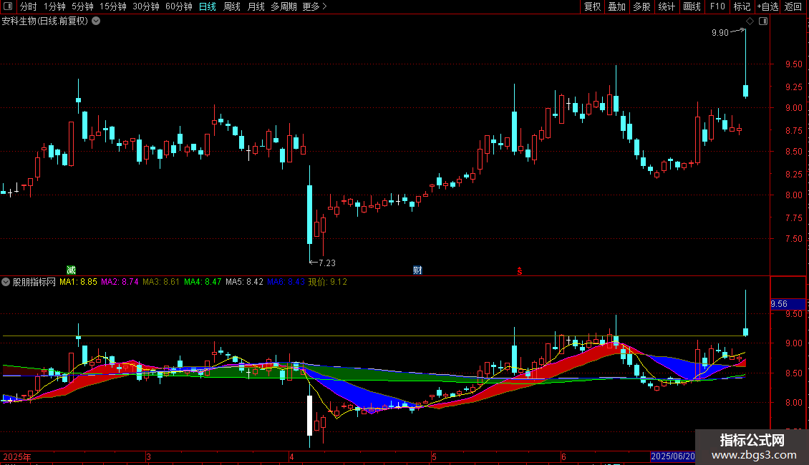Click the 返回 back button
Image resolution: width=809 pixels, height=465 pixels.
pyautogui.click(x=793, y=6)
